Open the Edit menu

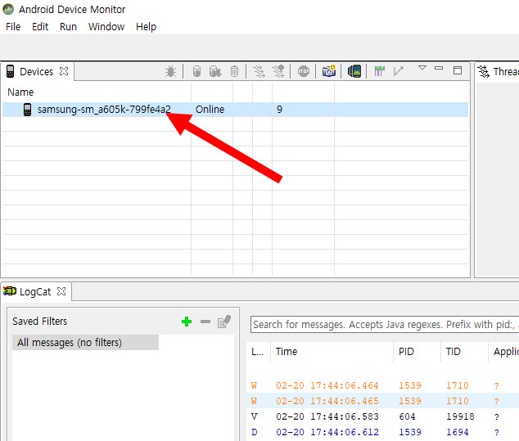[40, 26]
